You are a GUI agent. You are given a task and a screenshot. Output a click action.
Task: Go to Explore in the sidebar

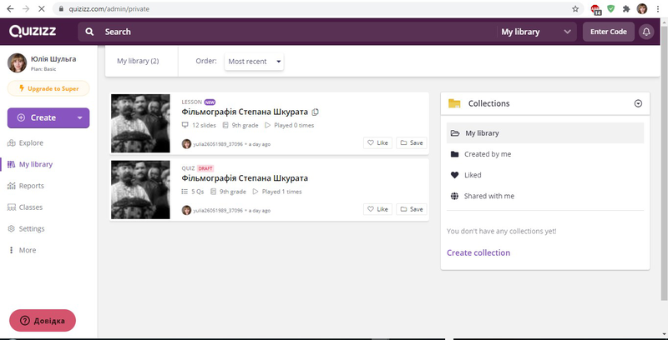(30, 143)
